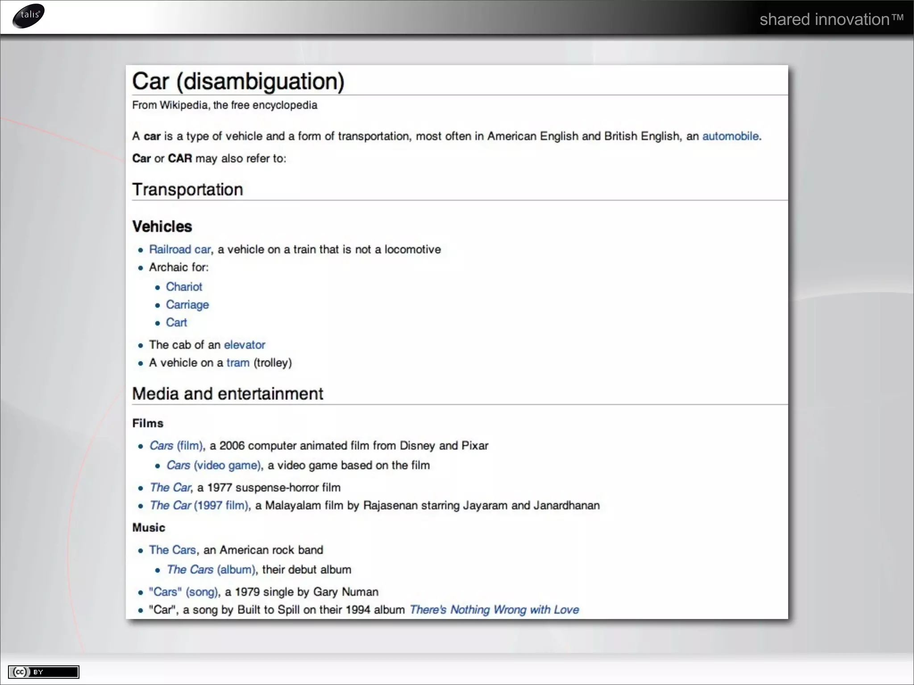Click the Talis logo icon
The image size is (914, 685).
pyautogui.click(x=29, y=16)
